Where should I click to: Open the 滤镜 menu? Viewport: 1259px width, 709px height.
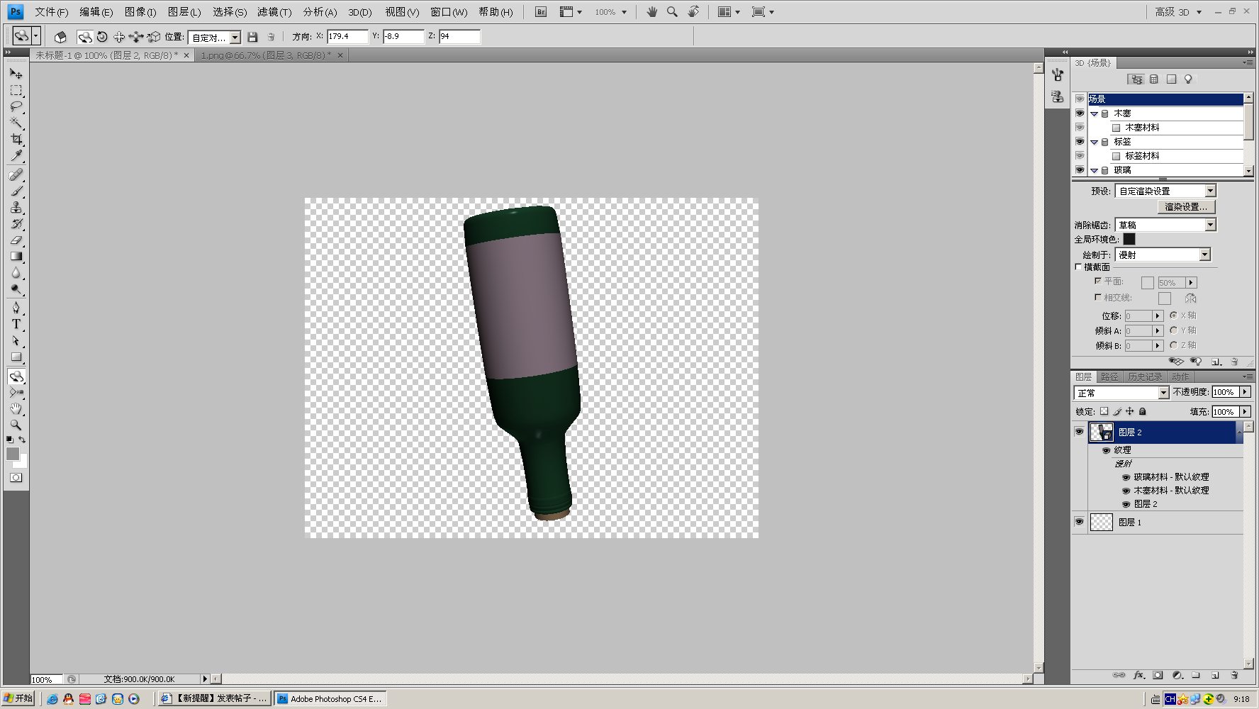[274, 12]
